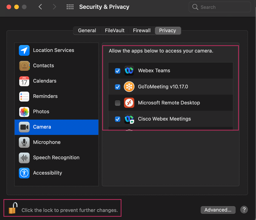Click the red close window button

9,7
